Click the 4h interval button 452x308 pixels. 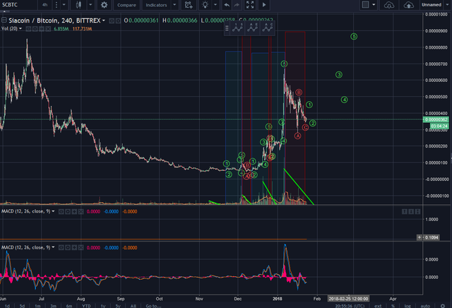(45, 5)
